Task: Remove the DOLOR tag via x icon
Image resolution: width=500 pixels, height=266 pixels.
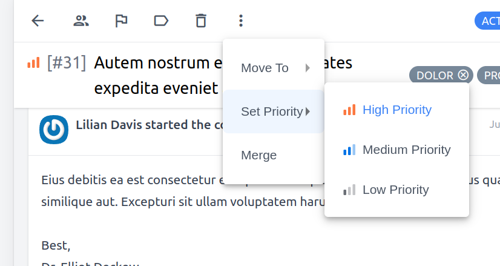Action: click(463, 75)
